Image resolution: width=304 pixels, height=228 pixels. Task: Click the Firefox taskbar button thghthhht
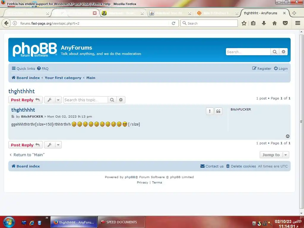(74, 222)
